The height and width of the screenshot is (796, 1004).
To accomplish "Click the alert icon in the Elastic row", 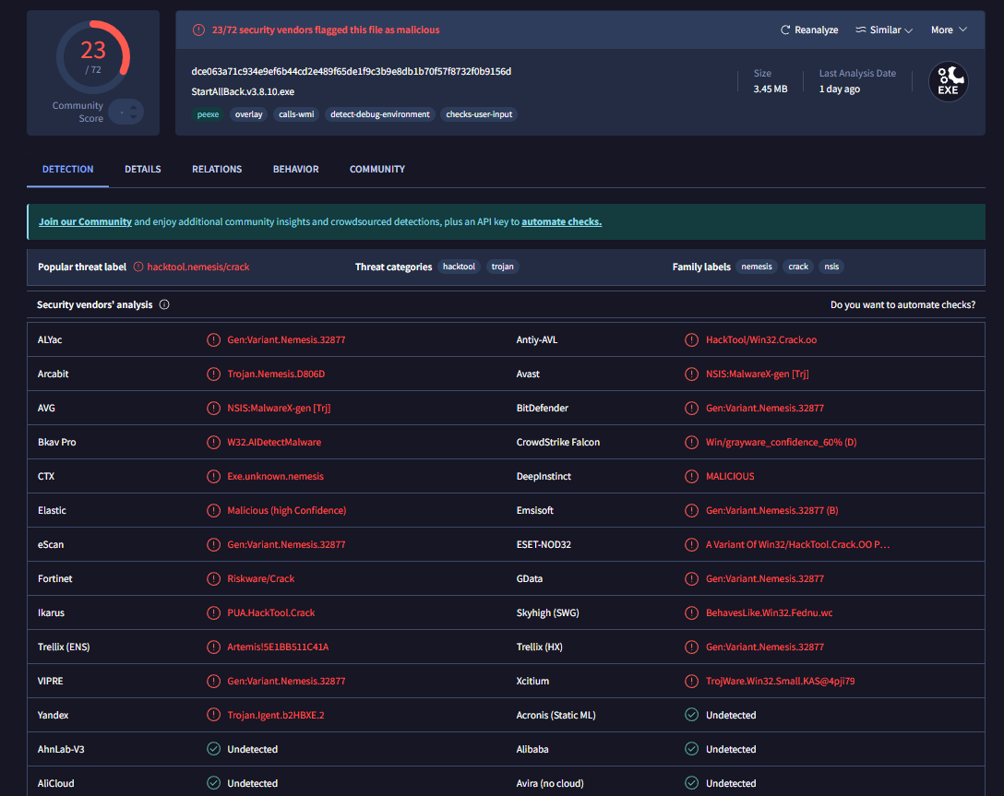I will (214, 511).
